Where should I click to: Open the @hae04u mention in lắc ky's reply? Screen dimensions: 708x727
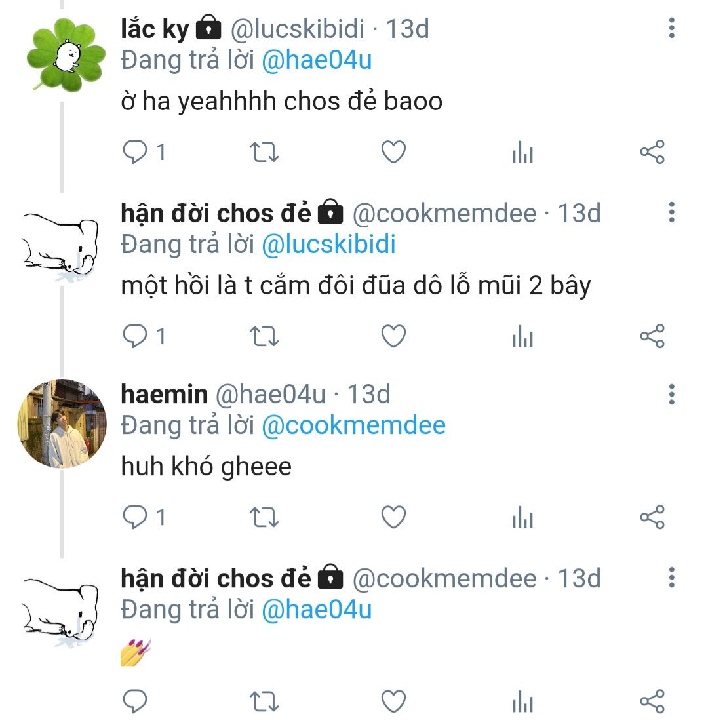317,60
